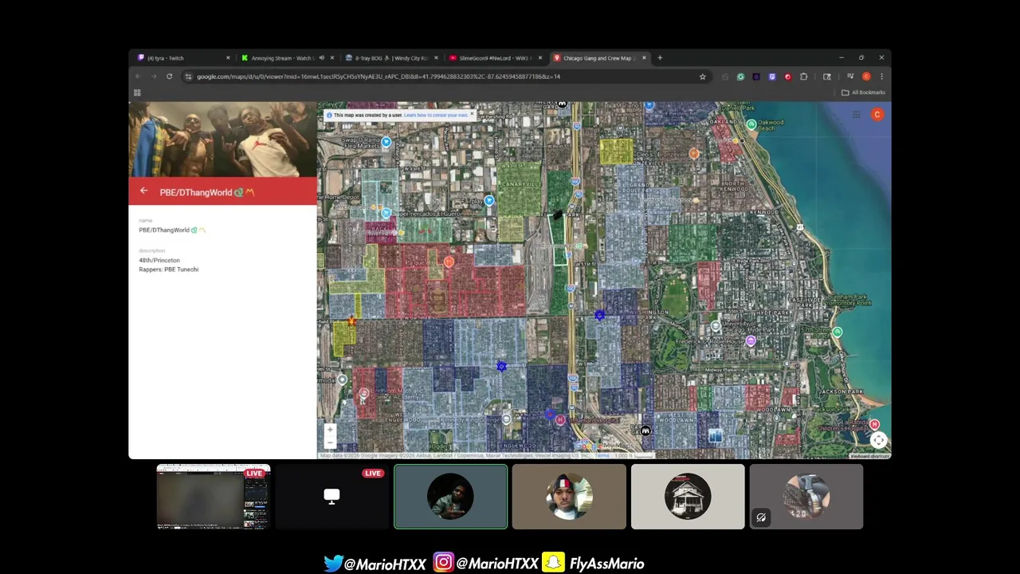The height and width of the screenshot is (574, 1020).
Task: Zoom in the map with the plus button
Action: point(330,430)
